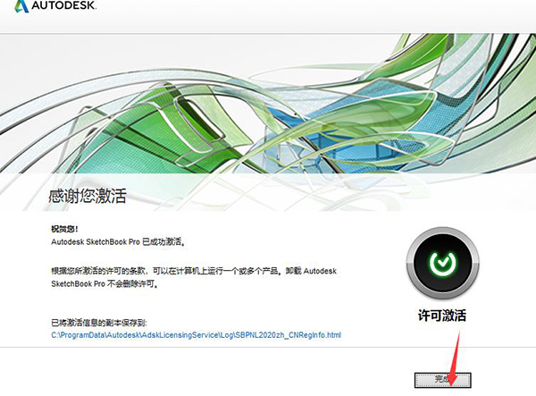Click the 许可激活 label under the icon
The width and height of the screenshot is (536, 396).
pyautogui.click(x=442, y=316)
